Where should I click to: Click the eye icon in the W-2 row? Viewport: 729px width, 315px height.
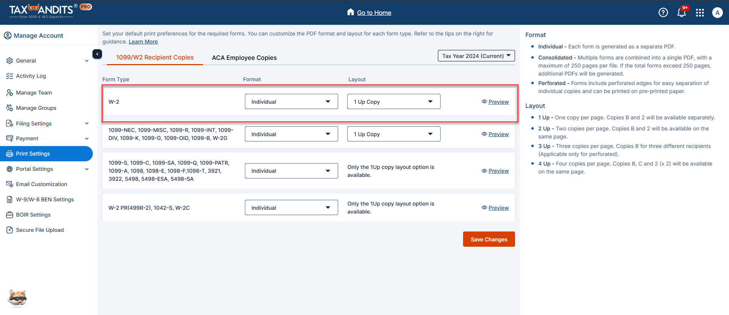(484, 101)
